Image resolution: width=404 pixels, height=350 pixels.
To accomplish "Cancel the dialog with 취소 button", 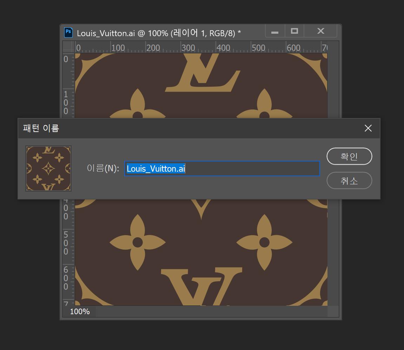I will coord(349,180).
